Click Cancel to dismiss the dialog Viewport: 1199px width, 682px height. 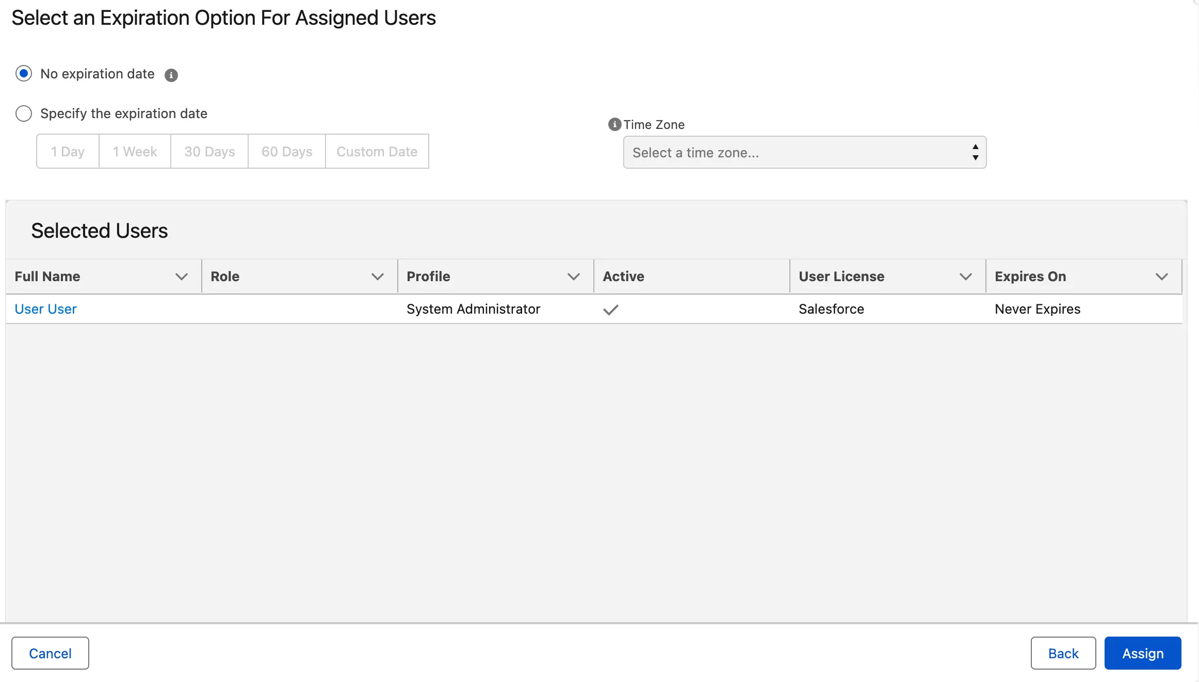point(50,653)
